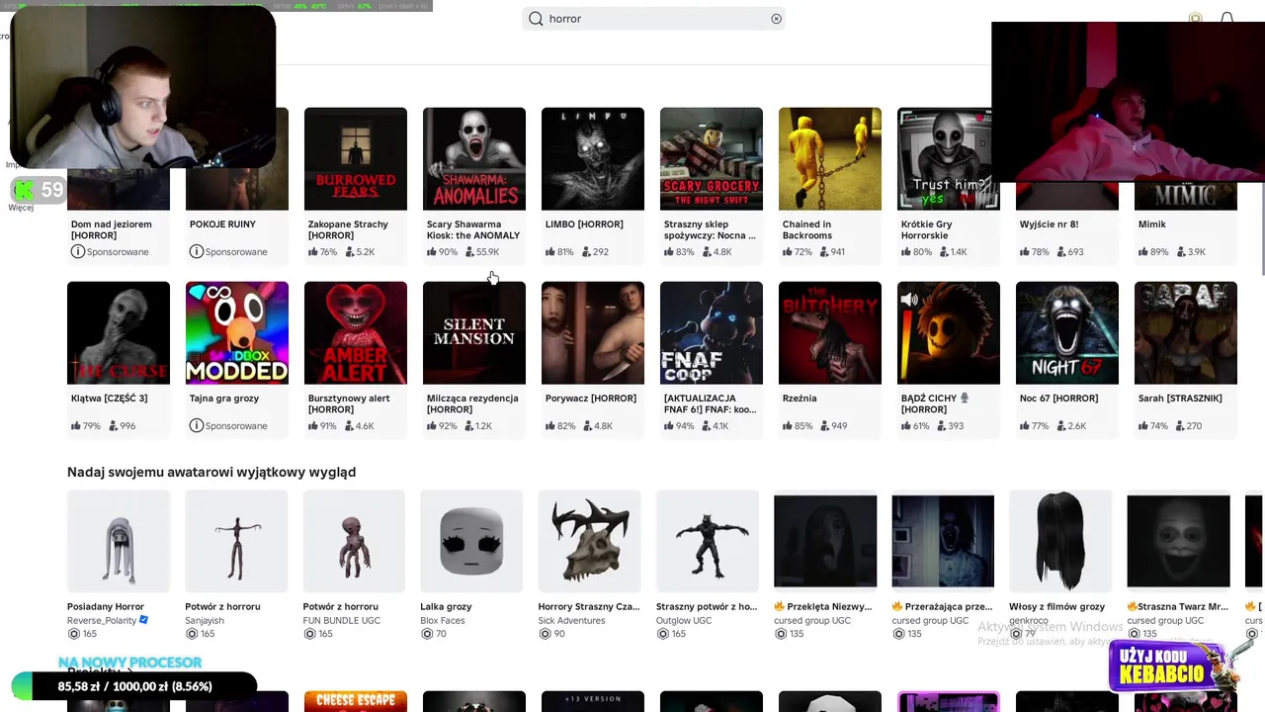The image size is (1265, 712).
Task: Open the Robux icon in header
Action: [x=1195, y=19]
